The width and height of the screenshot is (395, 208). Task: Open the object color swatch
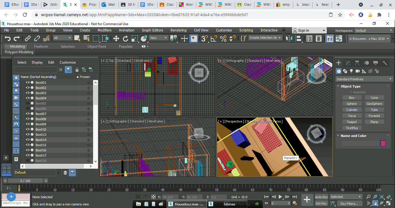[383, 143]
